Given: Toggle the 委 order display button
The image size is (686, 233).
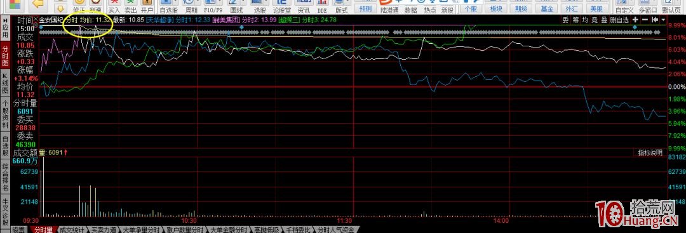Looking at the screenshot, I should pos(565,20).
